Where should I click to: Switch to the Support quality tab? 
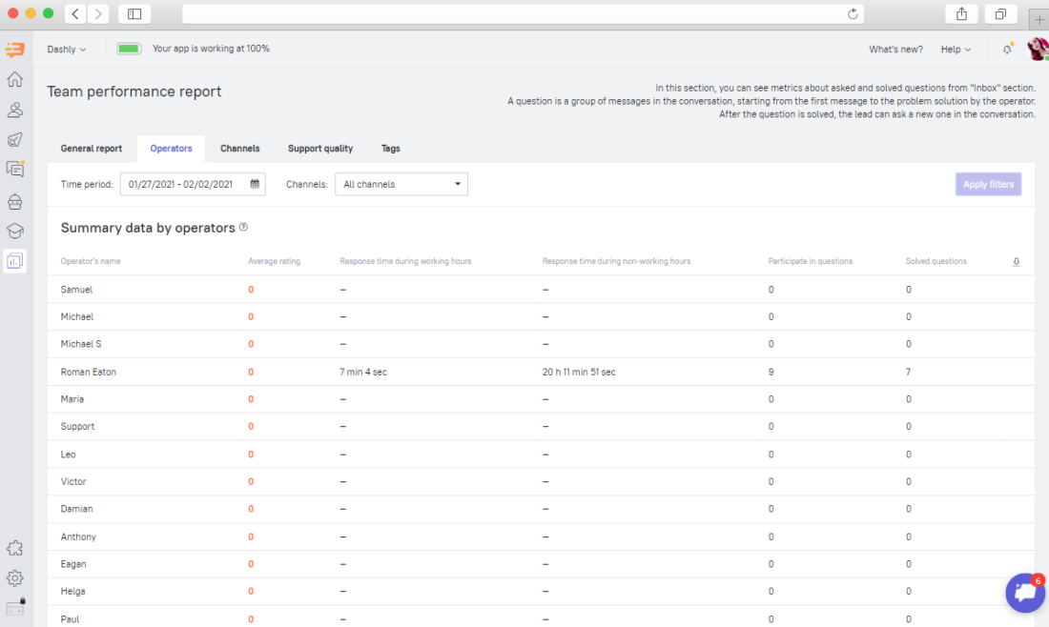[319, 149]
